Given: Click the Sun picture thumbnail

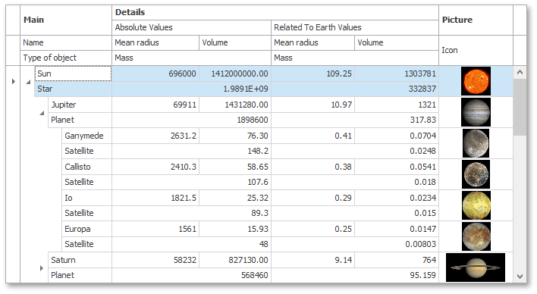Looking at the screenshot, I should pos(476,81).
